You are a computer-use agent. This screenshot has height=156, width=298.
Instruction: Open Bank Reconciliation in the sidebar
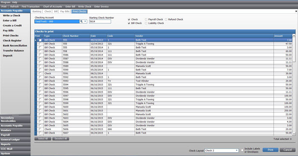[x=15, y=45]
